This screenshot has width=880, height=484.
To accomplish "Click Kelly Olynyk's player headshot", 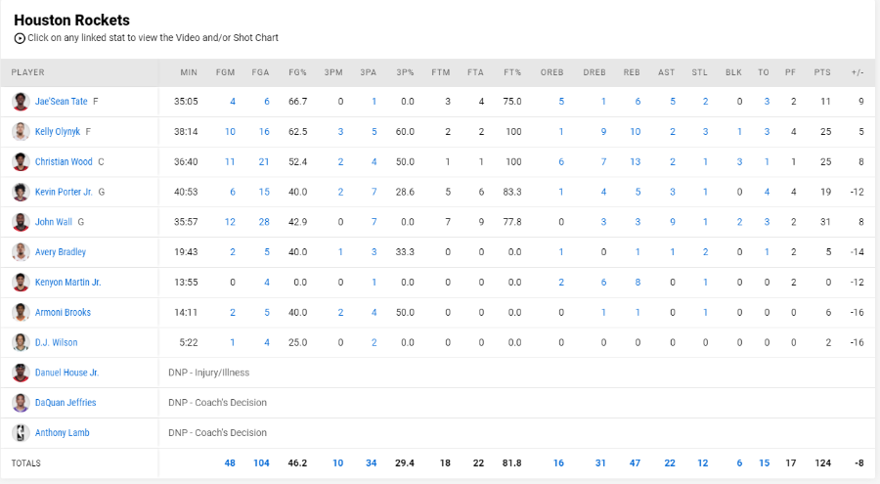I will point(21,131).
